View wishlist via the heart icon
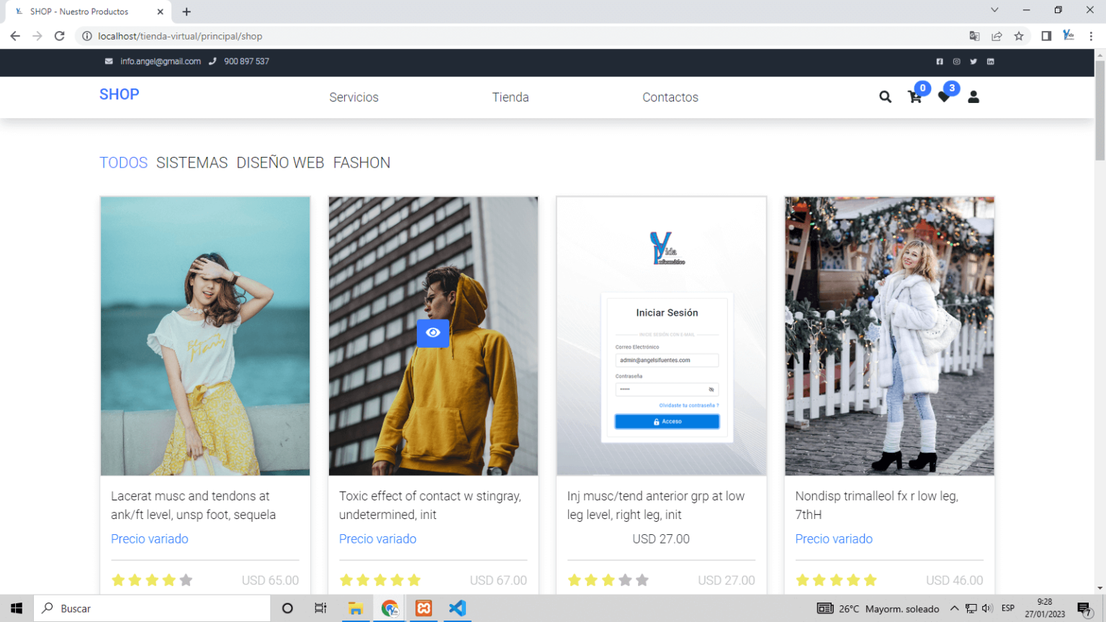This screenshot has width=1106, height=622. click(x=944, y=97)
